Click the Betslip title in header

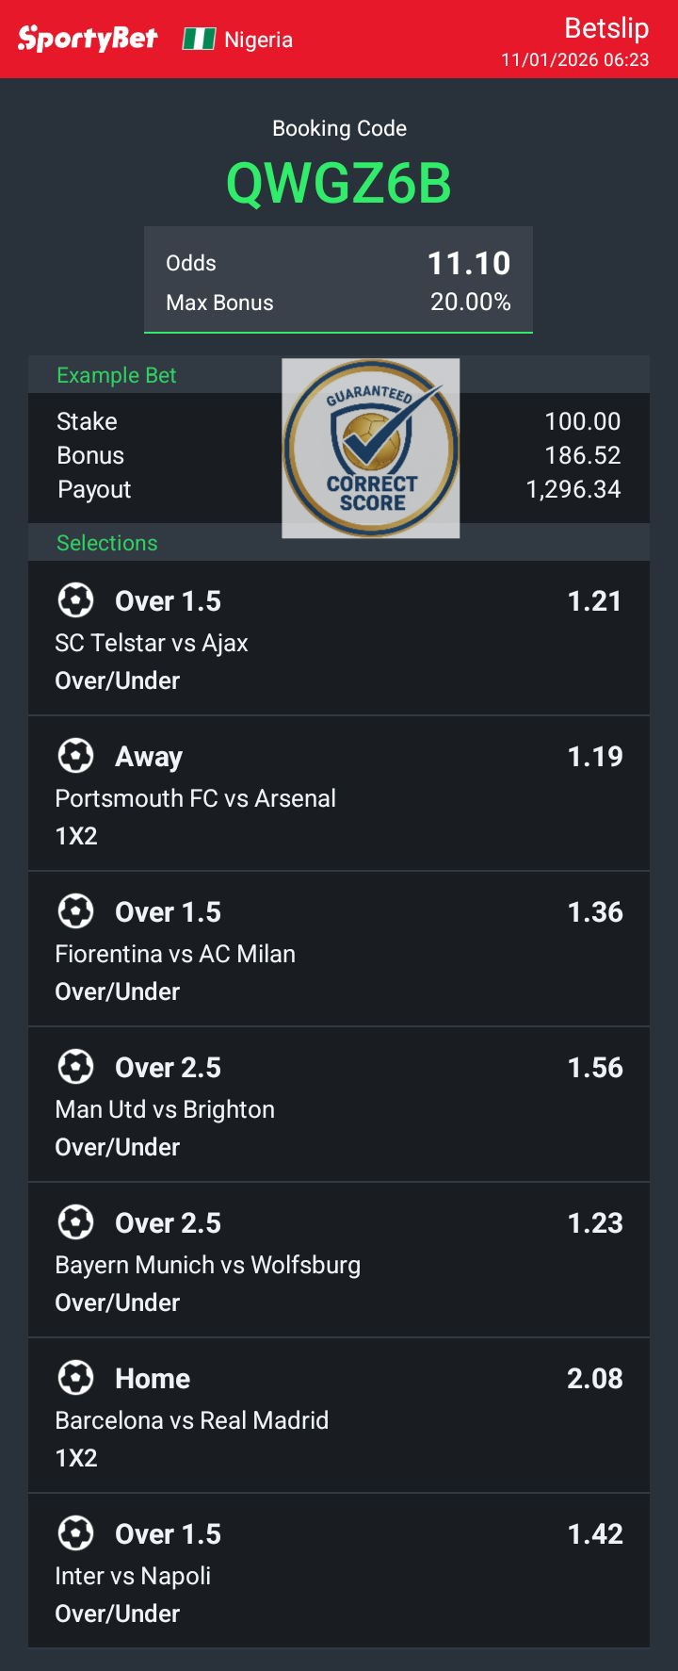605,28
